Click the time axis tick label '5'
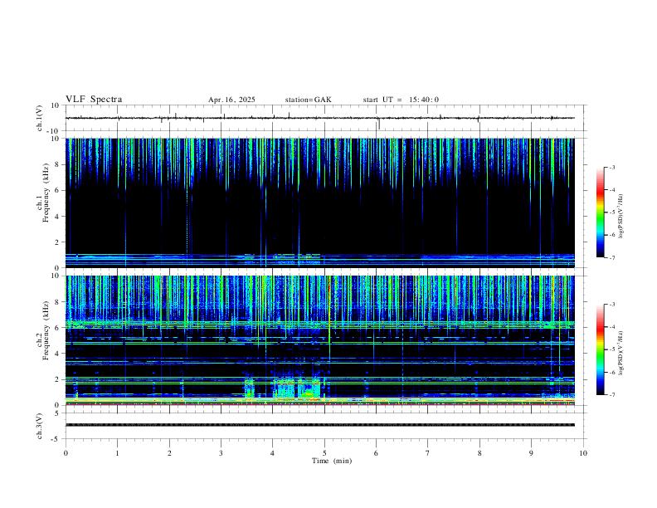The height and width of the screenshot is (508, 657). pyautogui.click(x=324, y=453)
